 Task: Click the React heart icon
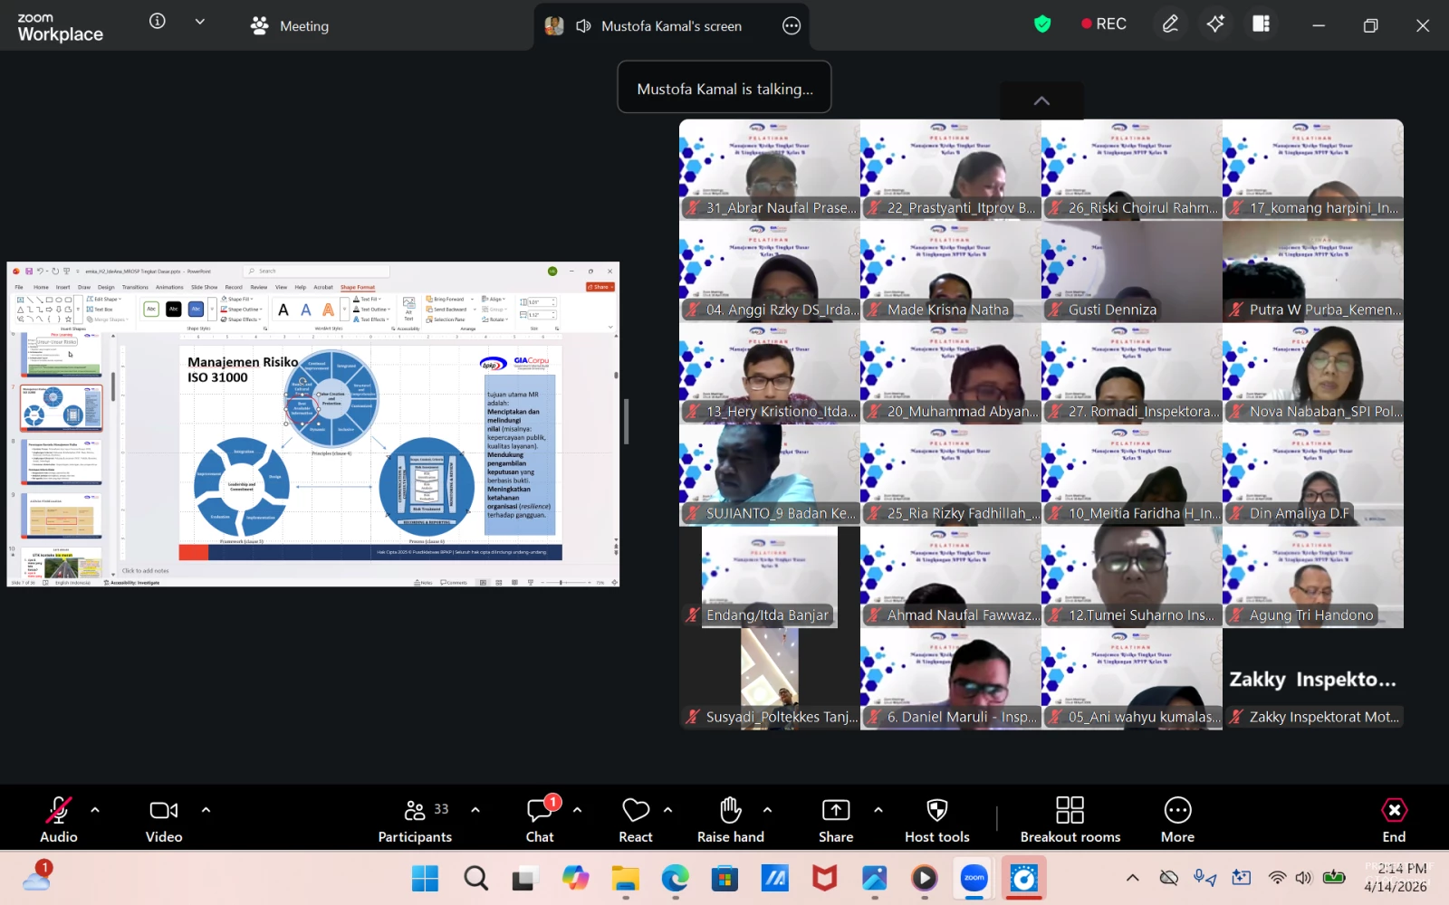635,820
